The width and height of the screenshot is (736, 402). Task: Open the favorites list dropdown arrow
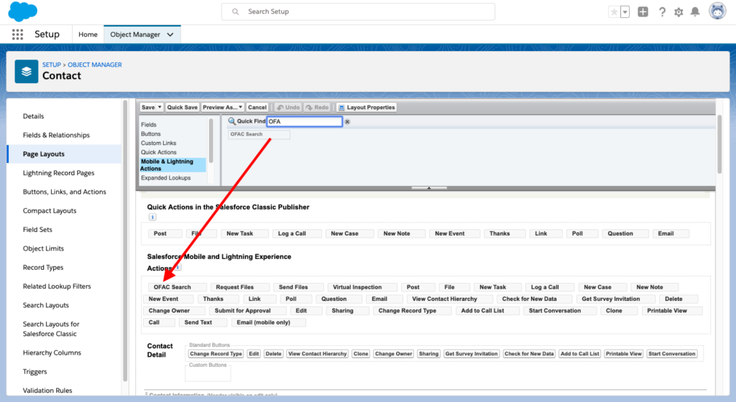click(x=625, y=12)
